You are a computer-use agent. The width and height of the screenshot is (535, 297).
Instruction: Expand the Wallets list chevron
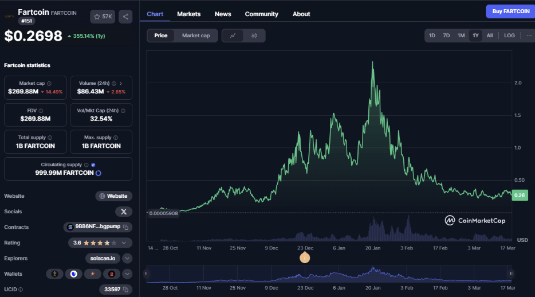pos(127,274)
